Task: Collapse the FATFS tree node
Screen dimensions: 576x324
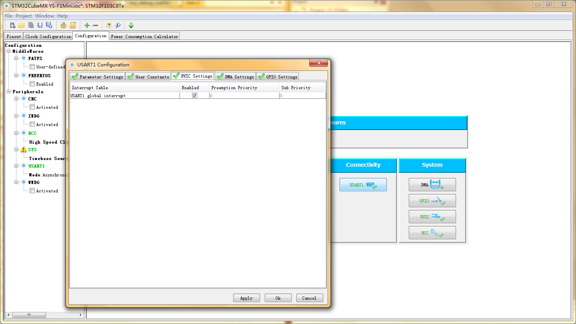Action: (17, 58)
